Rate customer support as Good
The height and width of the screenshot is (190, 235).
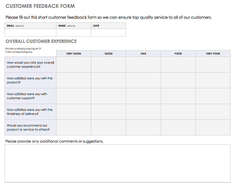[x=108, y=96]
